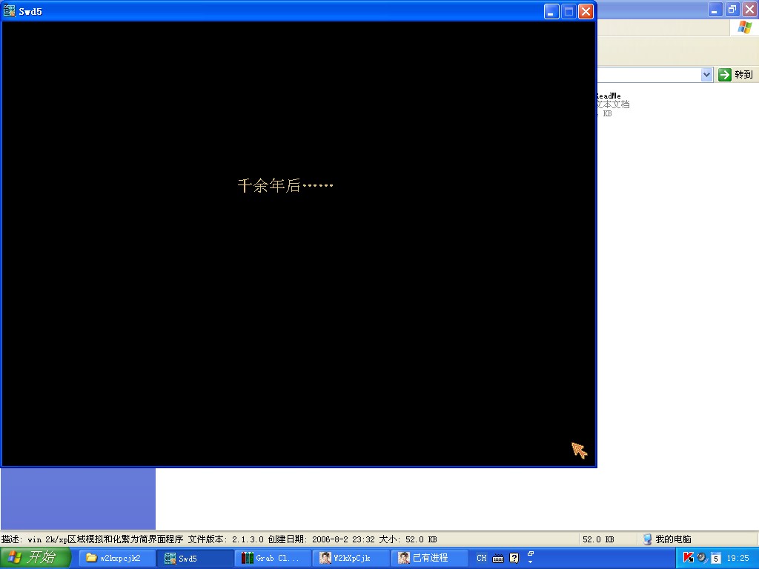Click the CH language indicator
Viewport: 759px width, 569px height.
click(x=482, y=558)
